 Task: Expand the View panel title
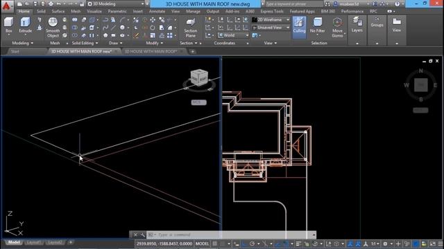click(x=270, y=43)
